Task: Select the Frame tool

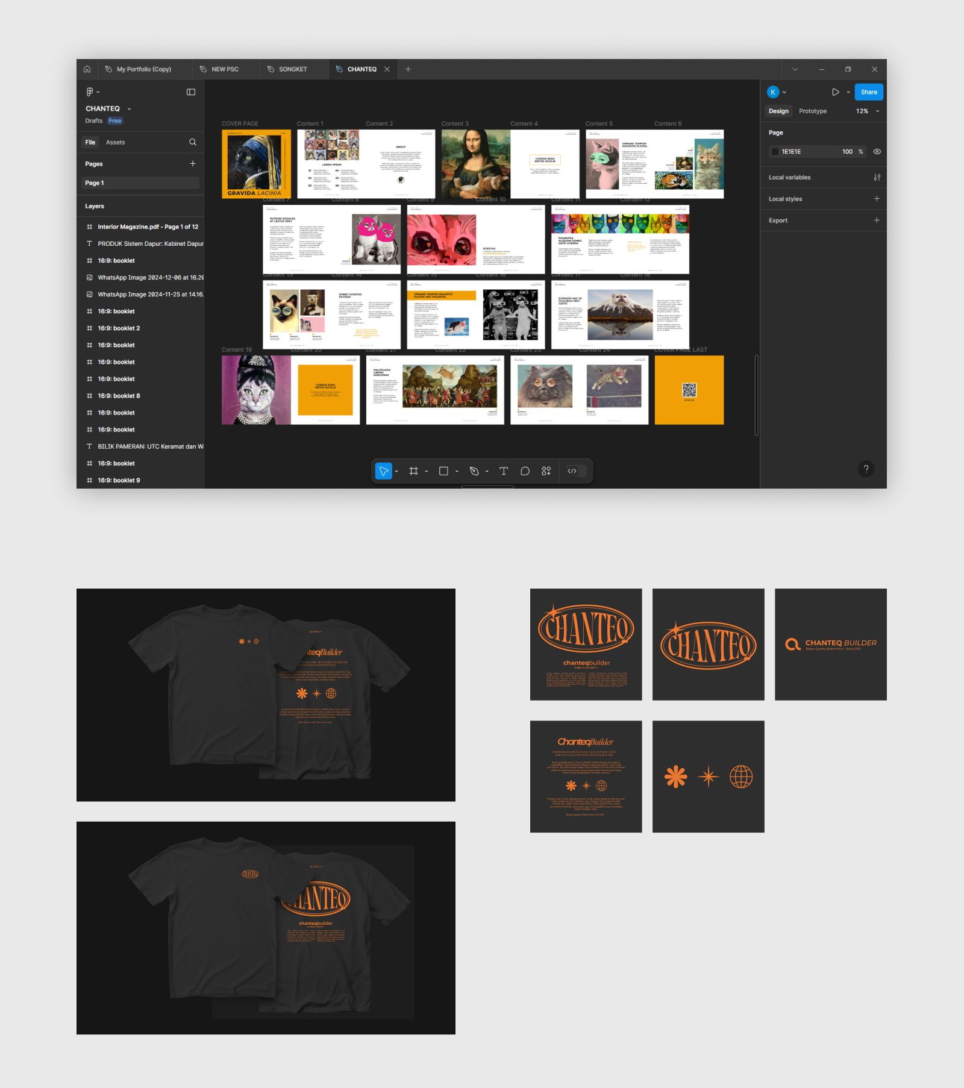Action: [x=413, y=471]
